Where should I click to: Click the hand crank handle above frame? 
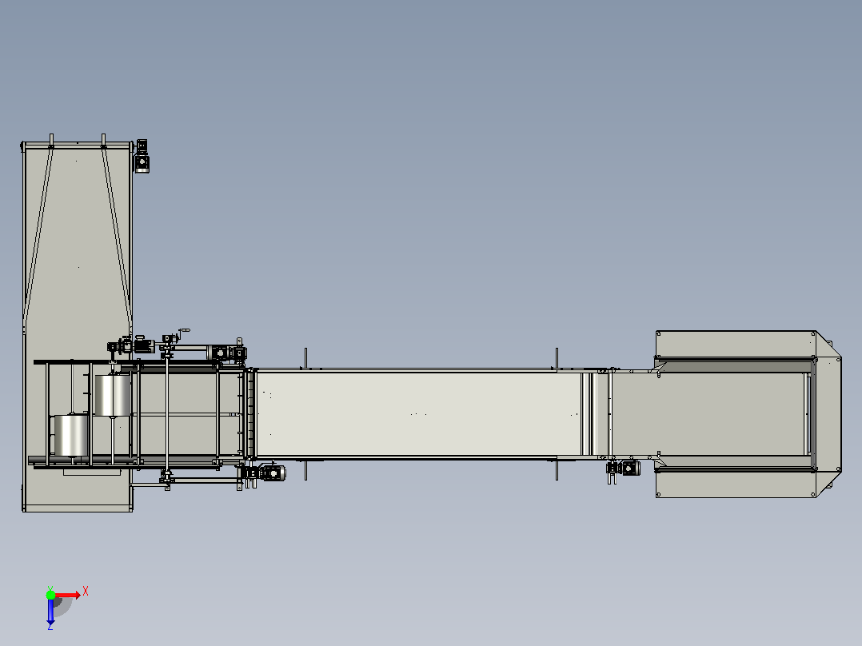184,332
